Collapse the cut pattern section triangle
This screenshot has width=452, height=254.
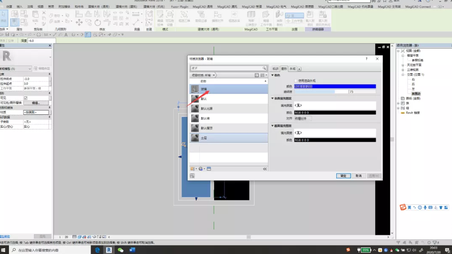(272, 126)
